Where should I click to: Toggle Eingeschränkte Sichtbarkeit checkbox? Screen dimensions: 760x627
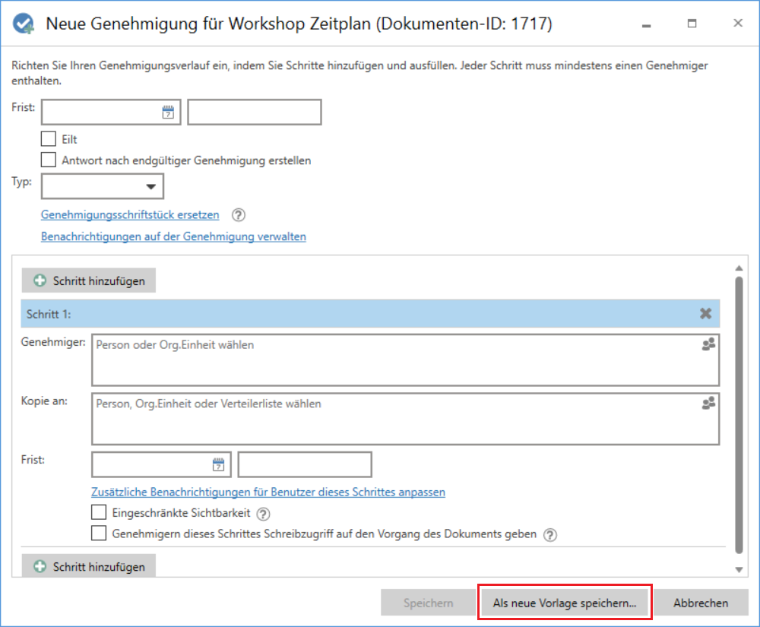[x=99, y=512]
